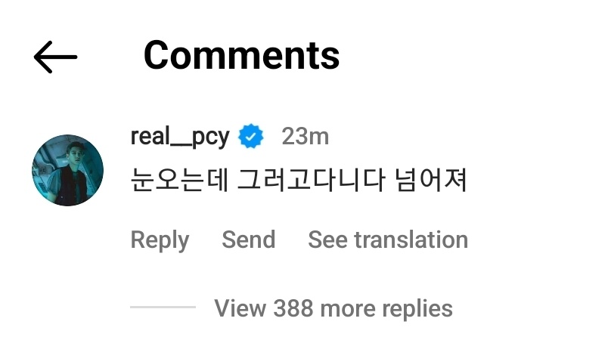
Task: Expand the hidden reply thread
Action: (x=334, y=308)
